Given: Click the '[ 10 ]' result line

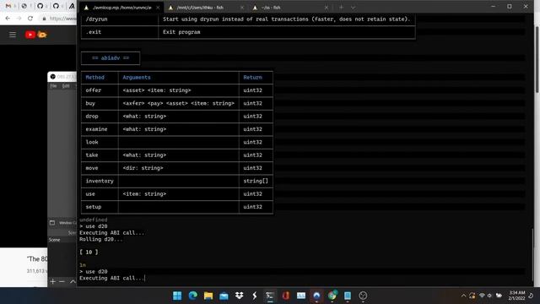Looking at the screenshot, I should coord(89,252).
